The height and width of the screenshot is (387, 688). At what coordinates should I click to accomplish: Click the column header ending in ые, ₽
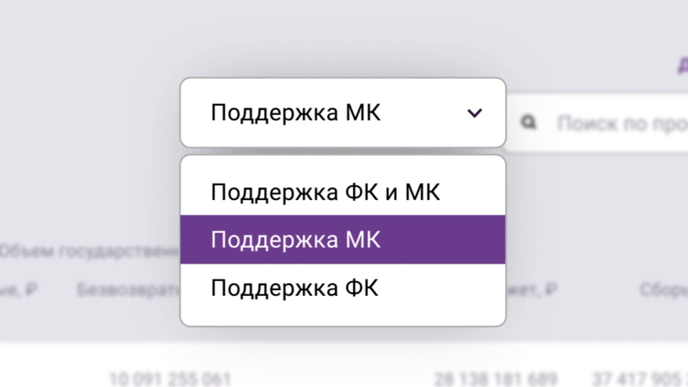tap(19, 290)
